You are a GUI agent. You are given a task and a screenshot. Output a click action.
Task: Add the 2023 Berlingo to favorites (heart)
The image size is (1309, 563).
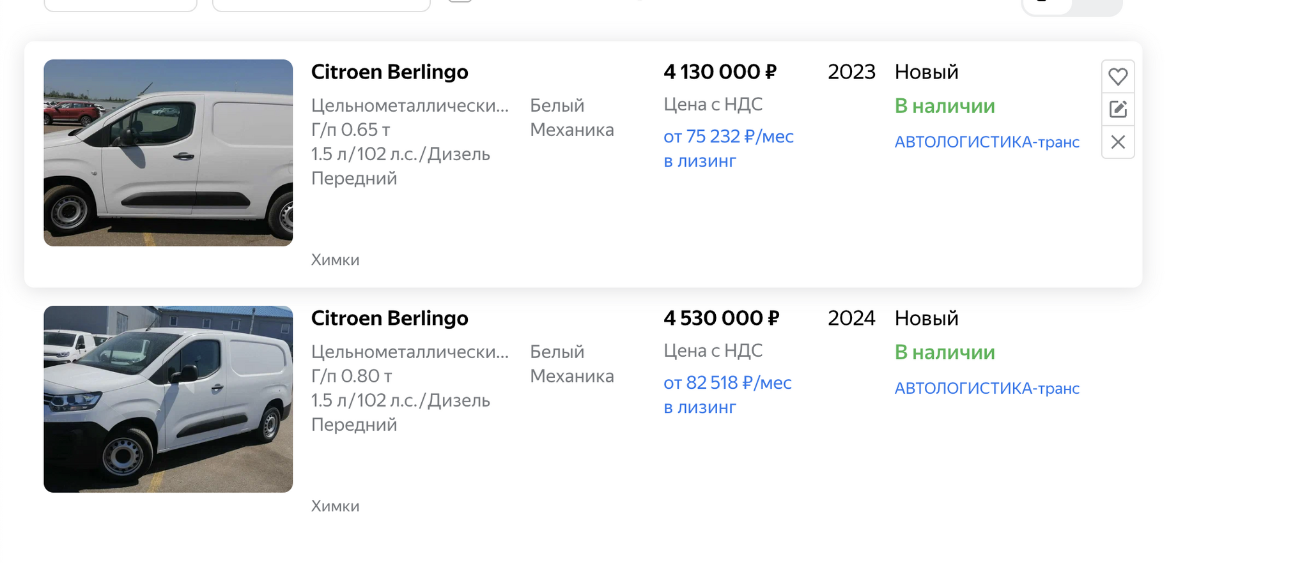pos(1117,77)
